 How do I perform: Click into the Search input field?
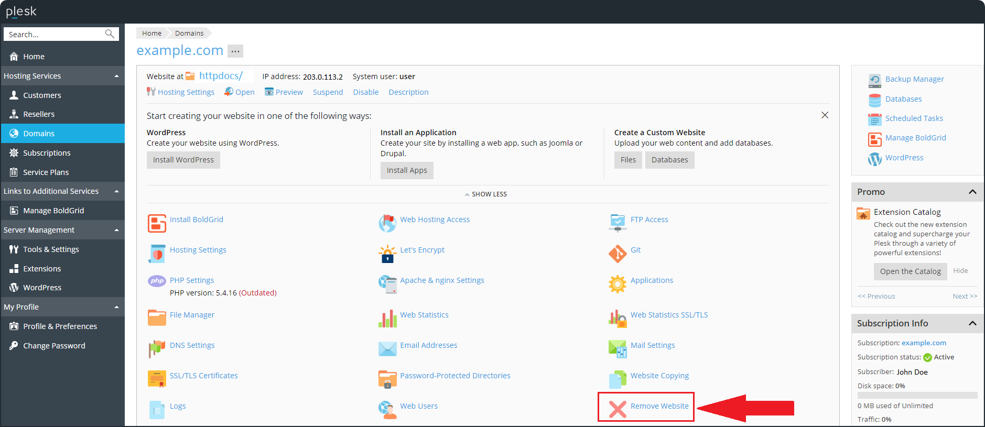[x=52, y=35]
